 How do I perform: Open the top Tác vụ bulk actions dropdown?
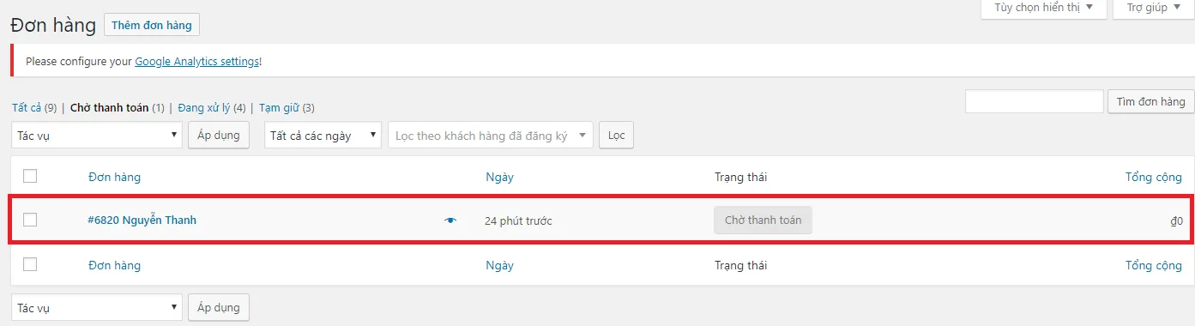click(97, 136)
